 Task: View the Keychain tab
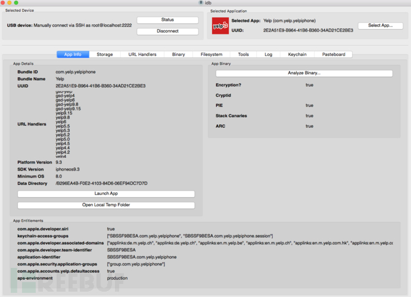(297, 55)
